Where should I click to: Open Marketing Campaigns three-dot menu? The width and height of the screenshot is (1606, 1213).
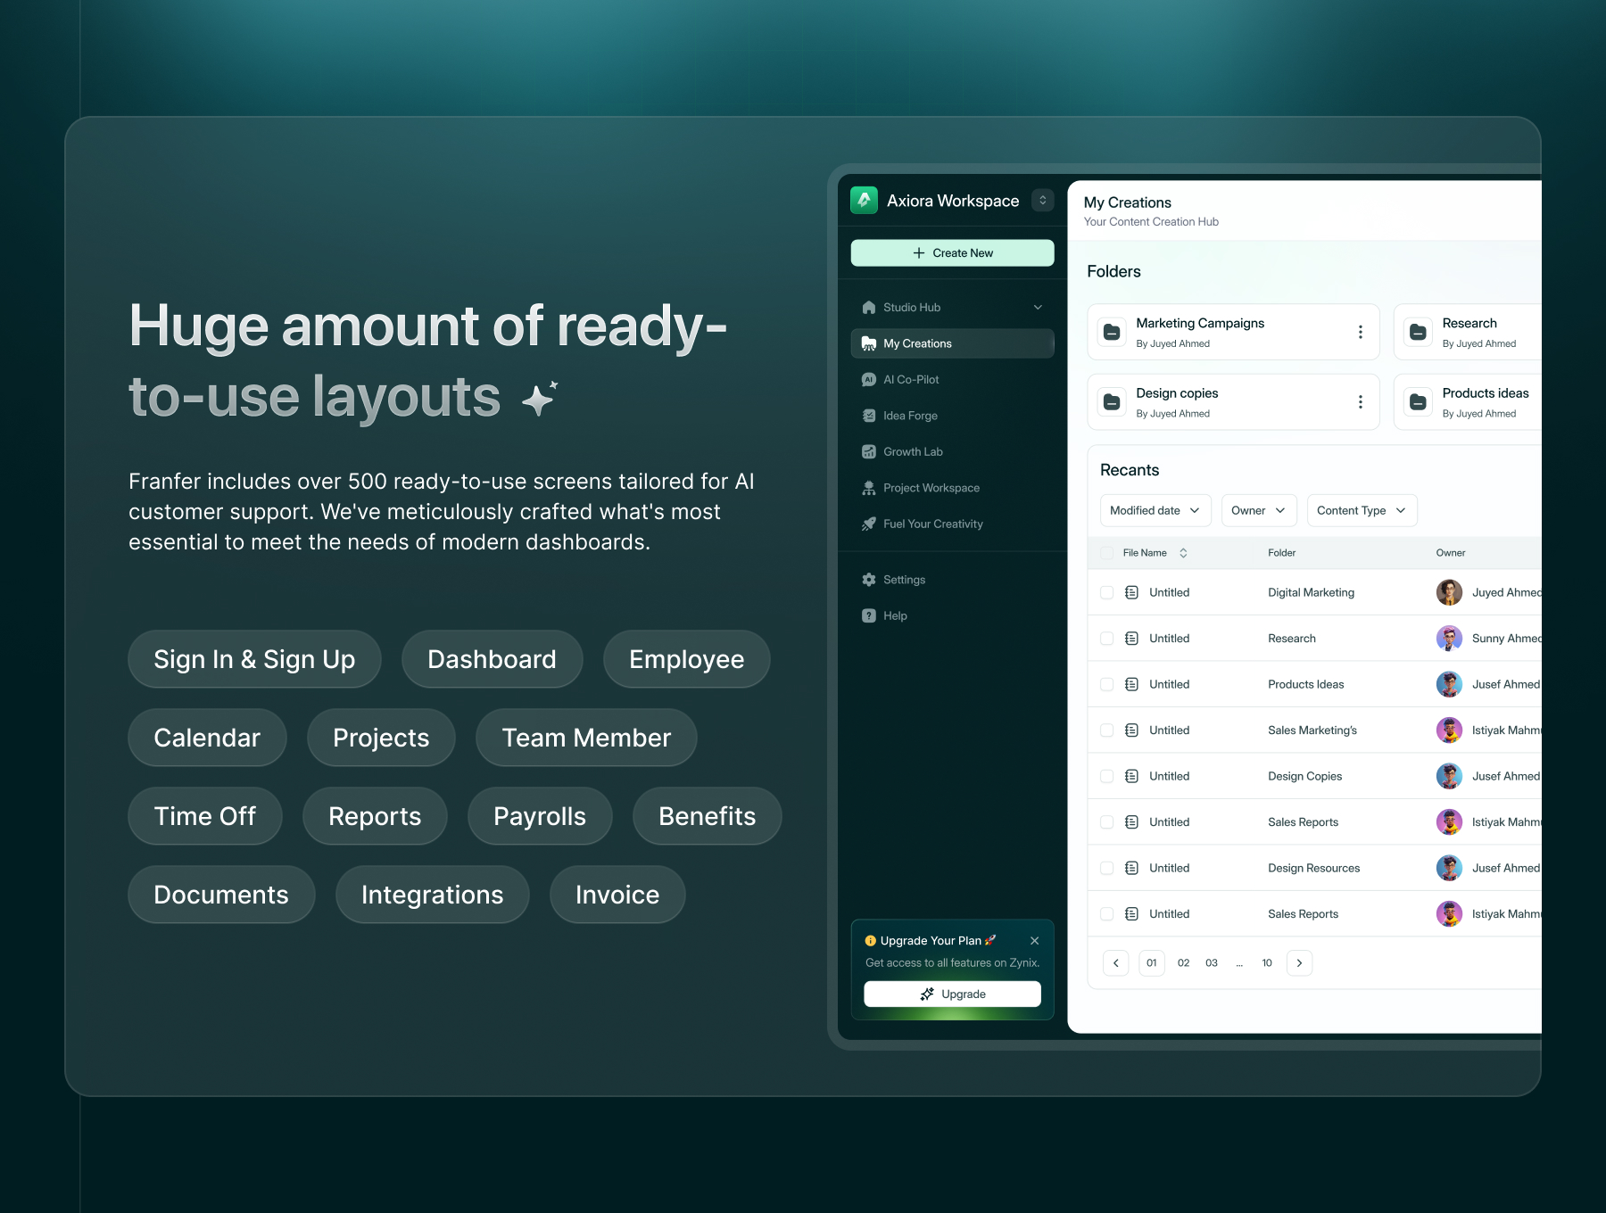tap(1360, 332)
